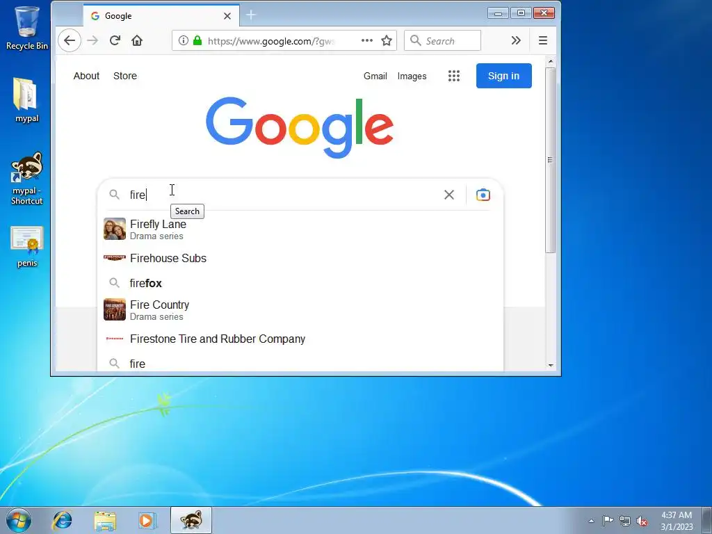The width and height of the screenshot is (712, 534).
Task: Open the network tray icon
Action: (625, 520)
